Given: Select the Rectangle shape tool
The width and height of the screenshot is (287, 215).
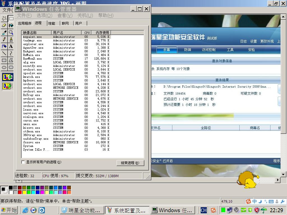Looking at the screenshot, I should coord(4,60).
